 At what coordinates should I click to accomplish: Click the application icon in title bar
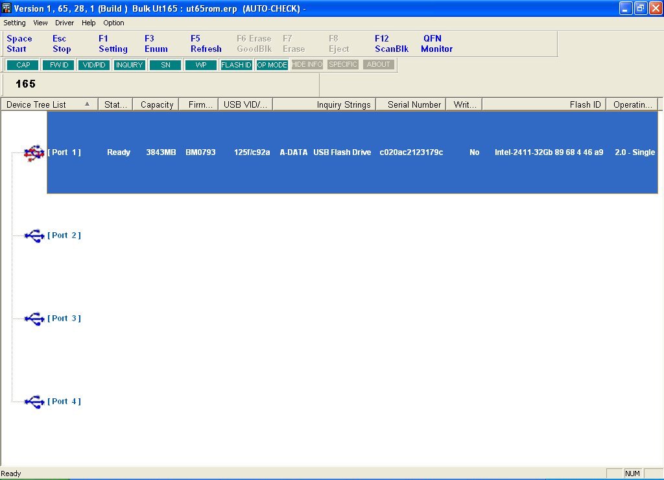point(6,8)
